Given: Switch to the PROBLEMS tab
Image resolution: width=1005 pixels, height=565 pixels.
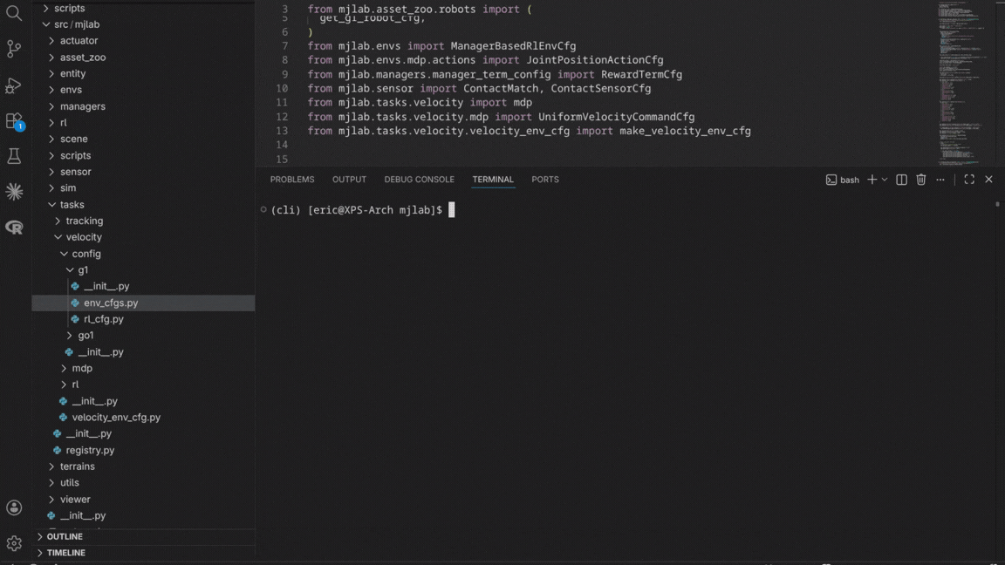Looking at the screenshot, I should click(291, 180).
